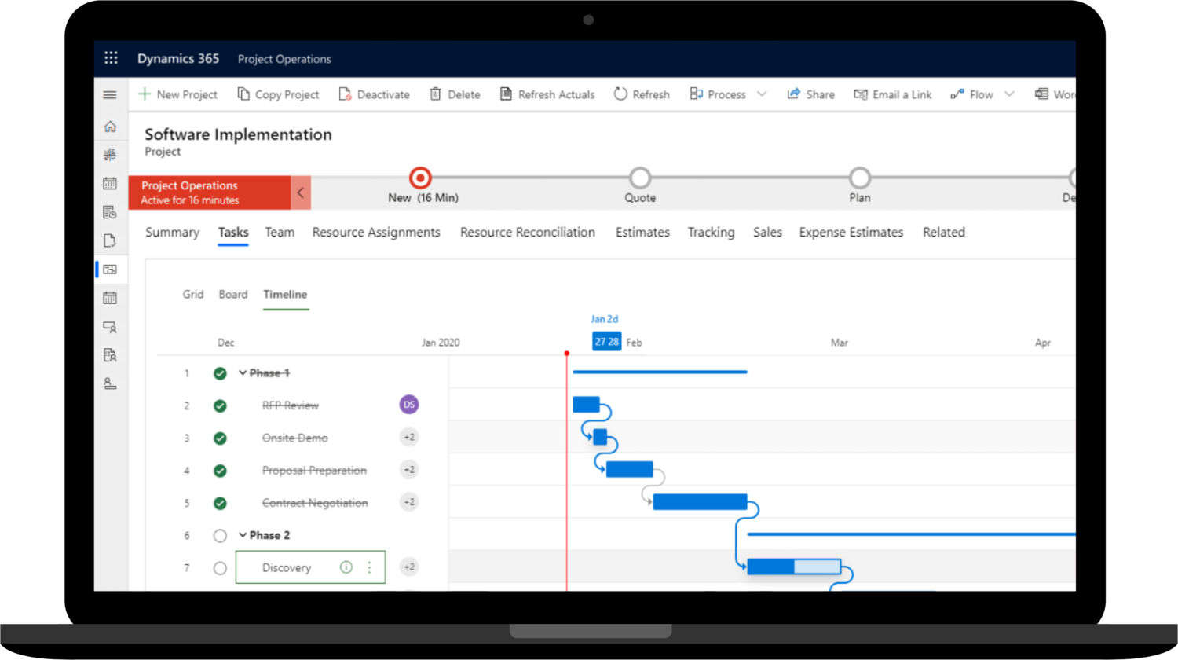The image size is (1178, 660).
Task: Click the 27 28 date marker
Action: pyautogui.click(x=606, y=341)
